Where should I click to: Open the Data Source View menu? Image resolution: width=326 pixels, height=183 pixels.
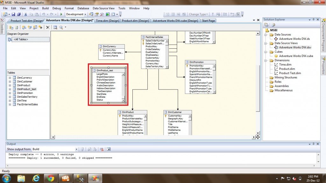(x=103, y=8)
